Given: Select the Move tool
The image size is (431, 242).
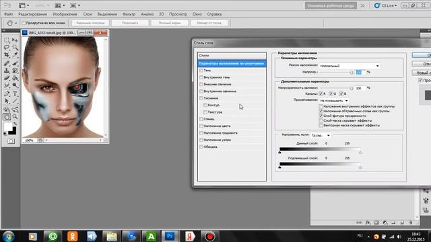Looking at the screenshot, I should 15,40.
